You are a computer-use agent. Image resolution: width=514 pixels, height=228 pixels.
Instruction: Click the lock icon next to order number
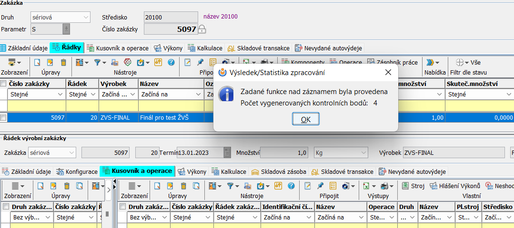click(202, 29)
